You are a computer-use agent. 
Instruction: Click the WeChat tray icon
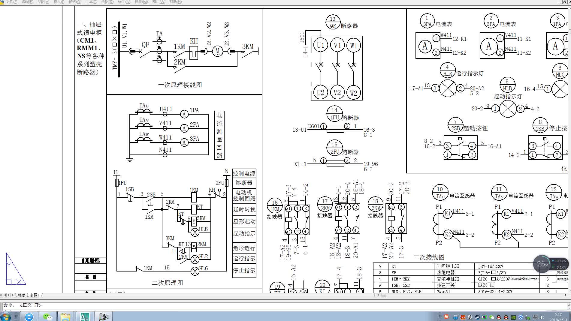[491, 317]
